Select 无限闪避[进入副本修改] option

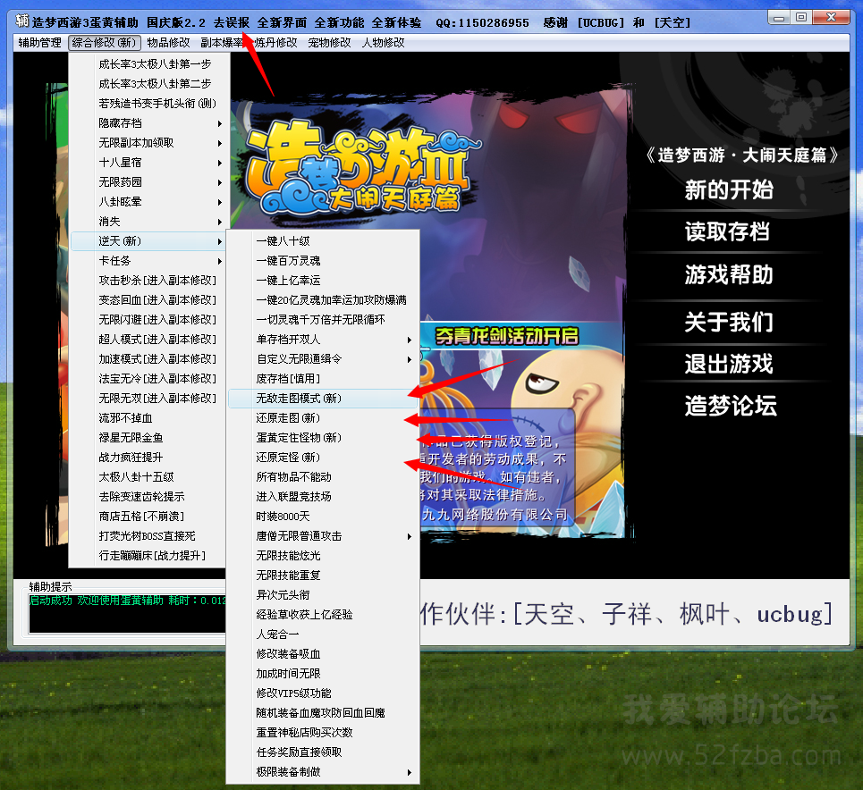tap(148, 320)
